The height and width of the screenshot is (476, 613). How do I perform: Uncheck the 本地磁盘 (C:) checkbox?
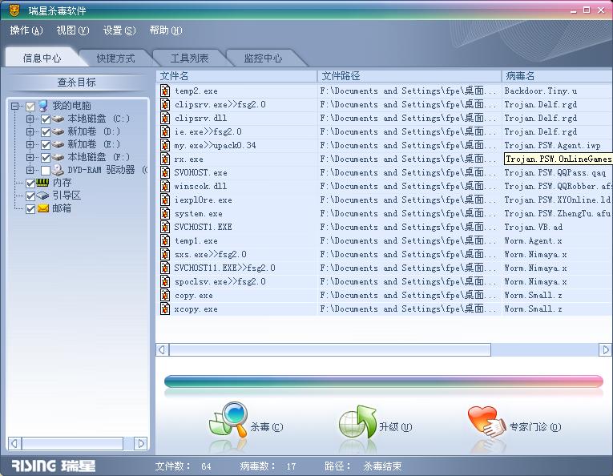(x=46, y=119)
